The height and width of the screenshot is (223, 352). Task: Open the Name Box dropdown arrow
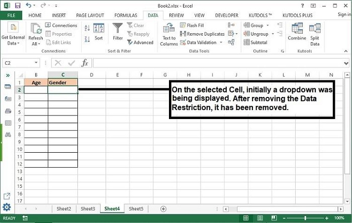tap(36, 62)
